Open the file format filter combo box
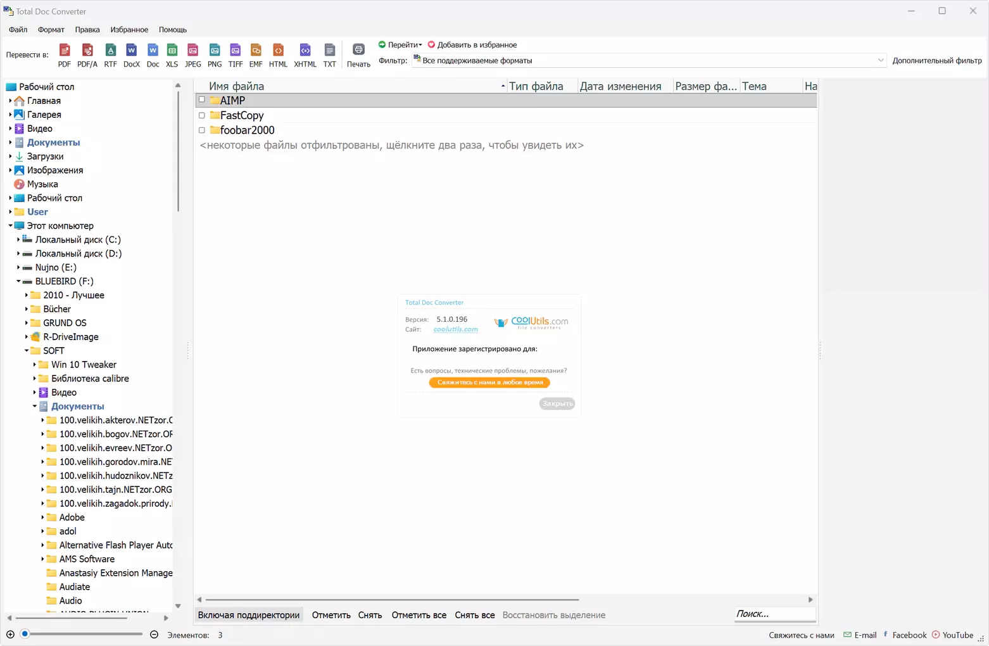Viewport: 989px width, 646px height. (x=648, y=60)
